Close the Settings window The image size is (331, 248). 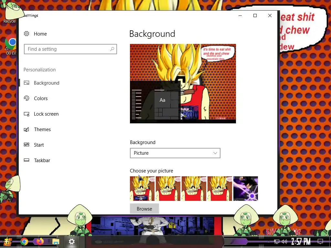point(270,15)
